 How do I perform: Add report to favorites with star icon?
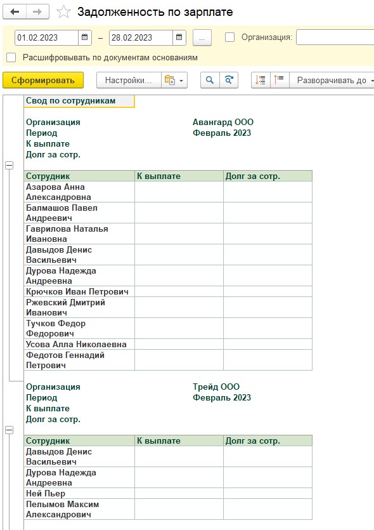63,12
